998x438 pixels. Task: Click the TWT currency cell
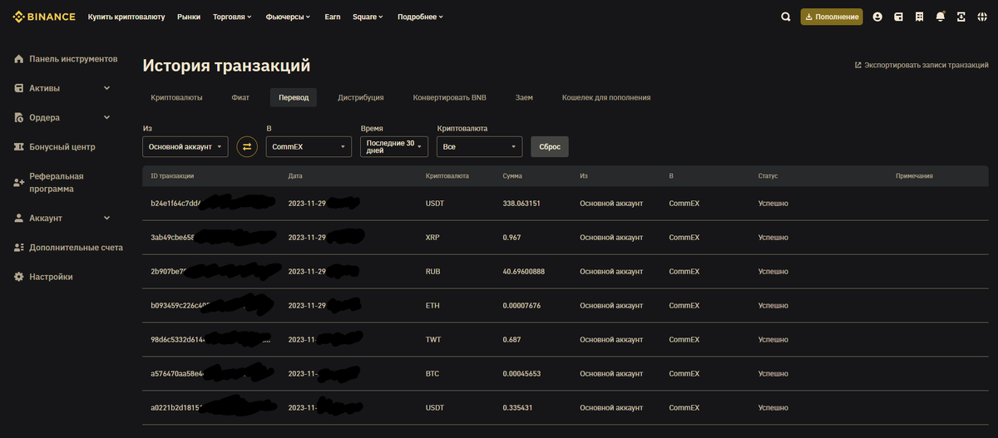(432, 339)
